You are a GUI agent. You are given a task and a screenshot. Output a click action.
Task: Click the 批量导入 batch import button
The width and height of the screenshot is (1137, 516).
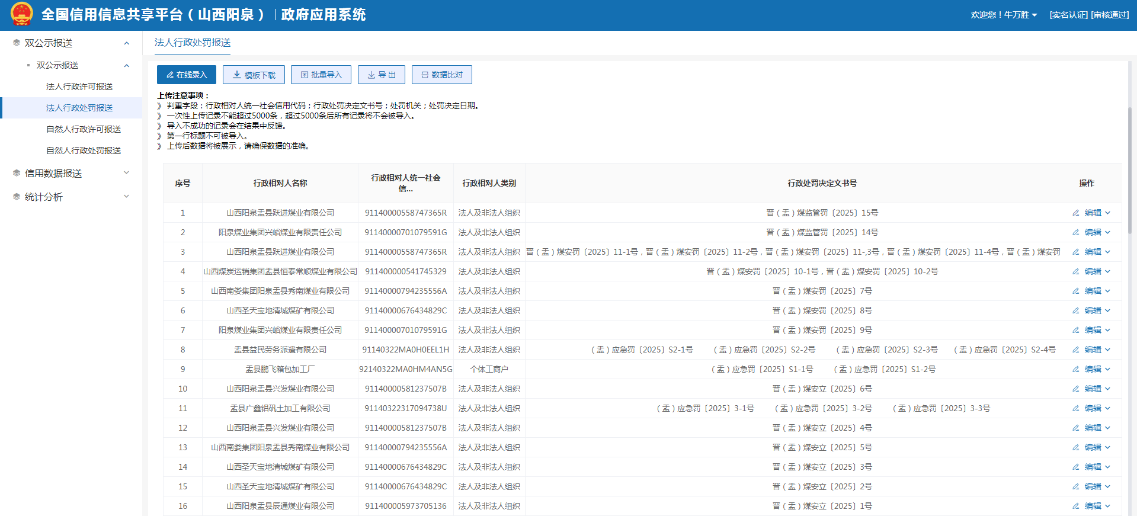coord(321,75)
